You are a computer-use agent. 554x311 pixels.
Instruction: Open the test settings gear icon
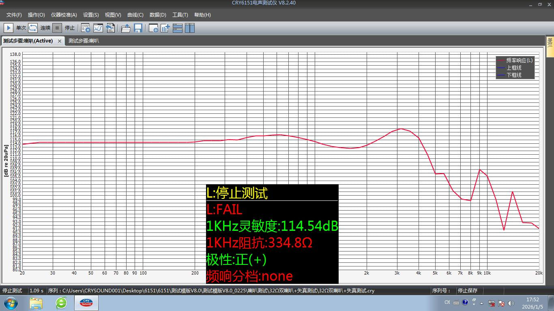tap(86, 28)
